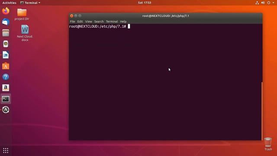Open Rhythmbox music player in dock
The image size is (277, 156).
6,44
